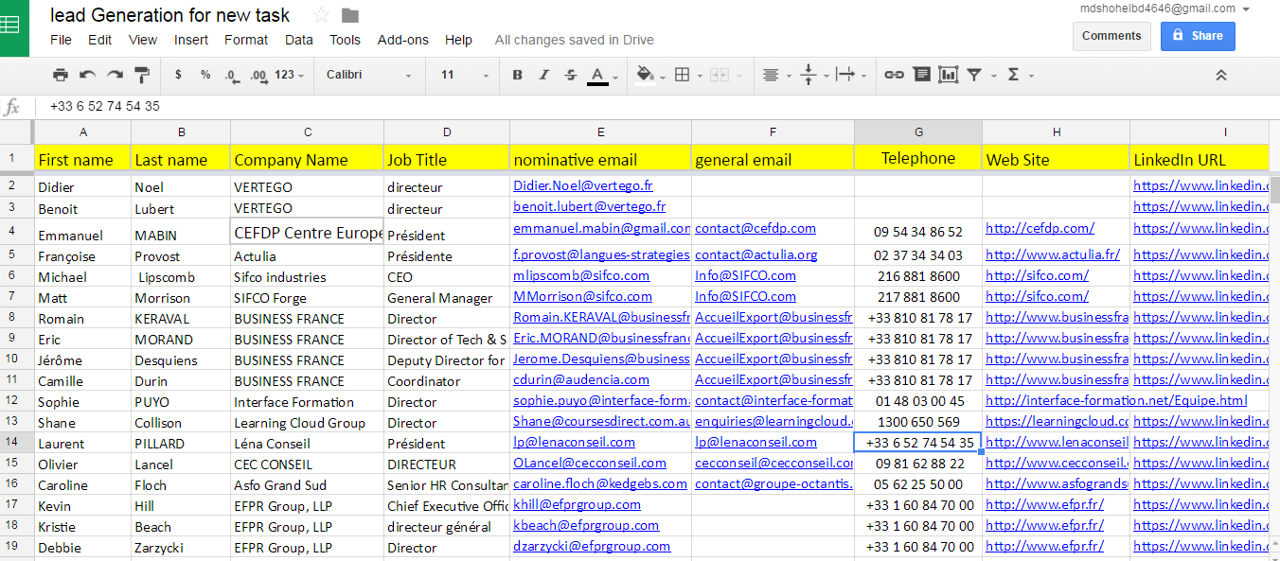The image size is (1280, 561).
Task: Select the cell containing PILLARD
Action: click(181, 443)
